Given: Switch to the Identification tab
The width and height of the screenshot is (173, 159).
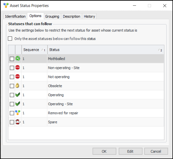Looking at the screenshot, I should coord(15,16).
